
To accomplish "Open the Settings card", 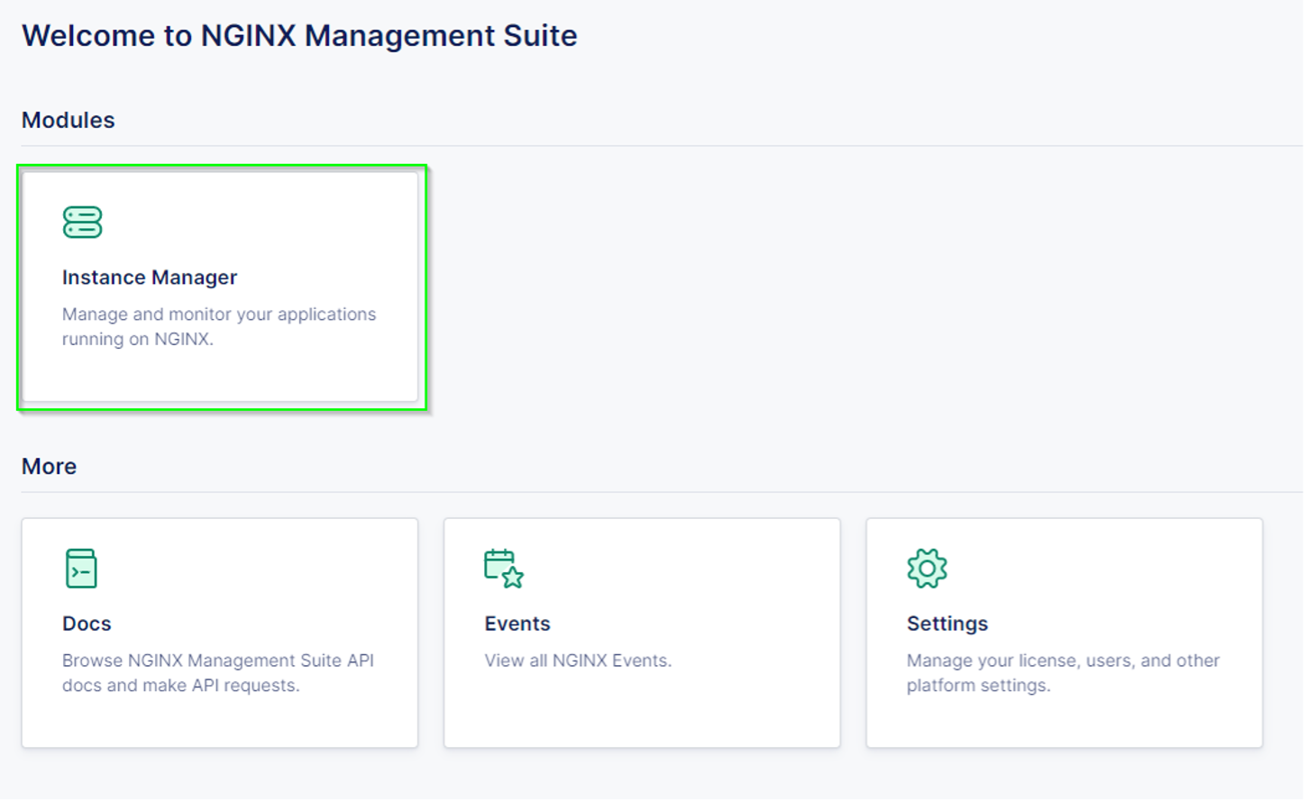I will (x=1065, y=633).
